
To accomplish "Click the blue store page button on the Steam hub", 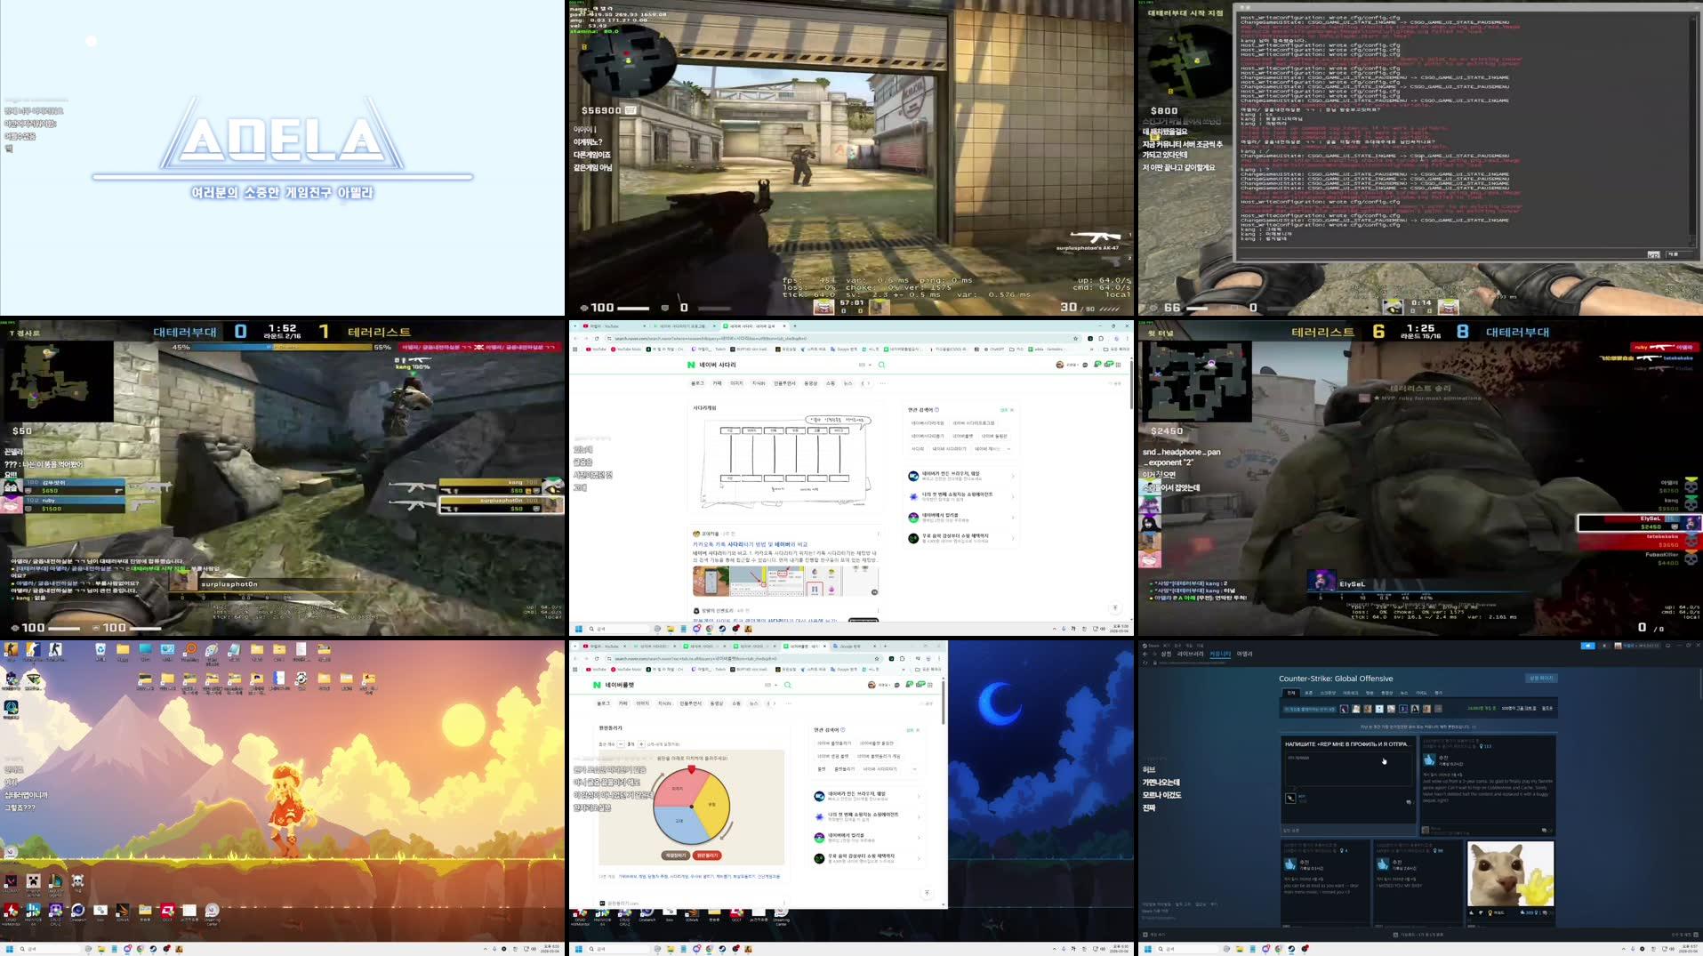I will click(x=1541, y=679).
